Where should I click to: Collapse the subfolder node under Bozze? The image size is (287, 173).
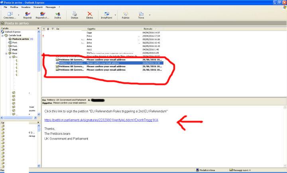point(10,57)
